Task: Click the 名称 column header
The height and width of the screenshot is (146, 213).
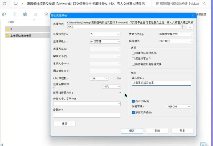Action: [x=11, y=22]
